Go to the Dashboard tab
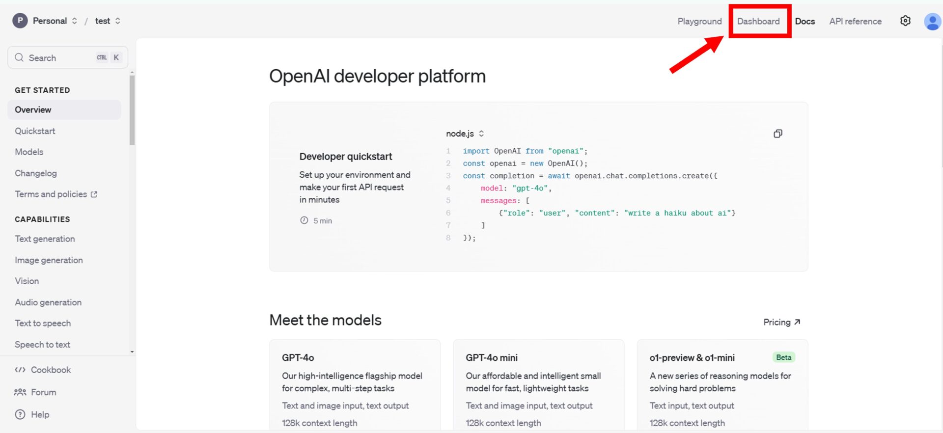This screenshot has height=433, width=943. (x=758, y=21)
